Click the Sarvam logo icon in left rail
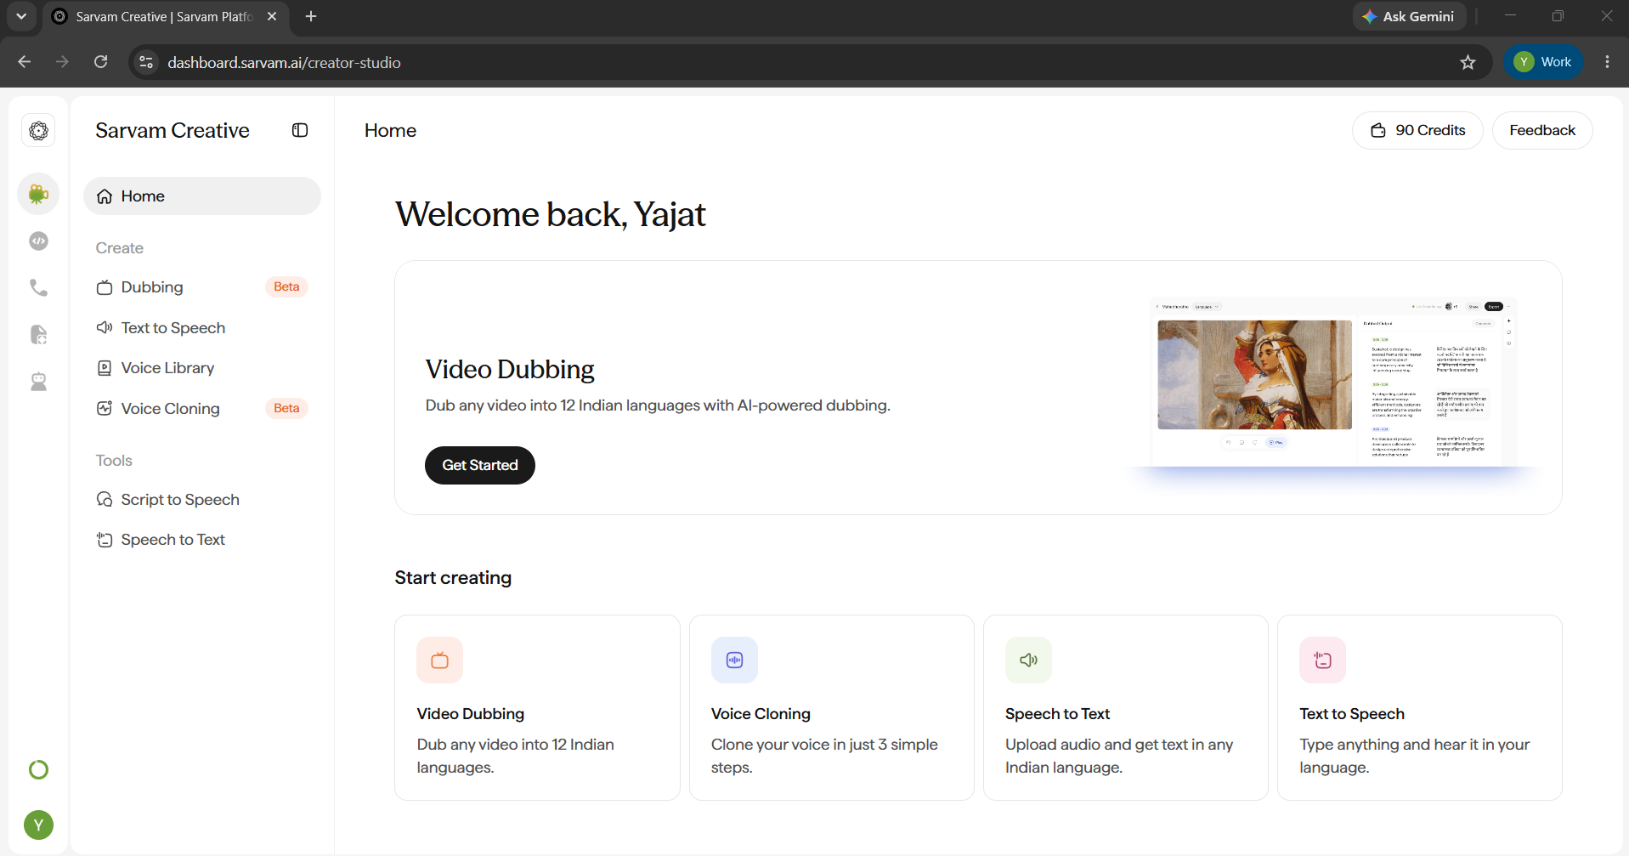The image size is (1629, 856). click(38, 130)
